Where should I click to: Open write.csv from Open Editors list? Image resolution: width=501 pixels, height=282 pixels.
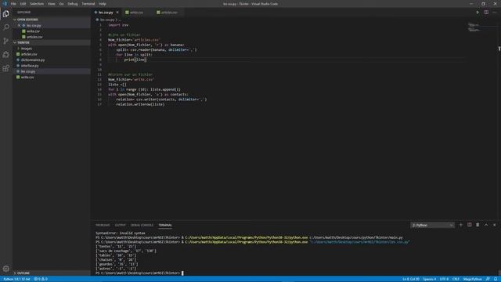[33, 31]
